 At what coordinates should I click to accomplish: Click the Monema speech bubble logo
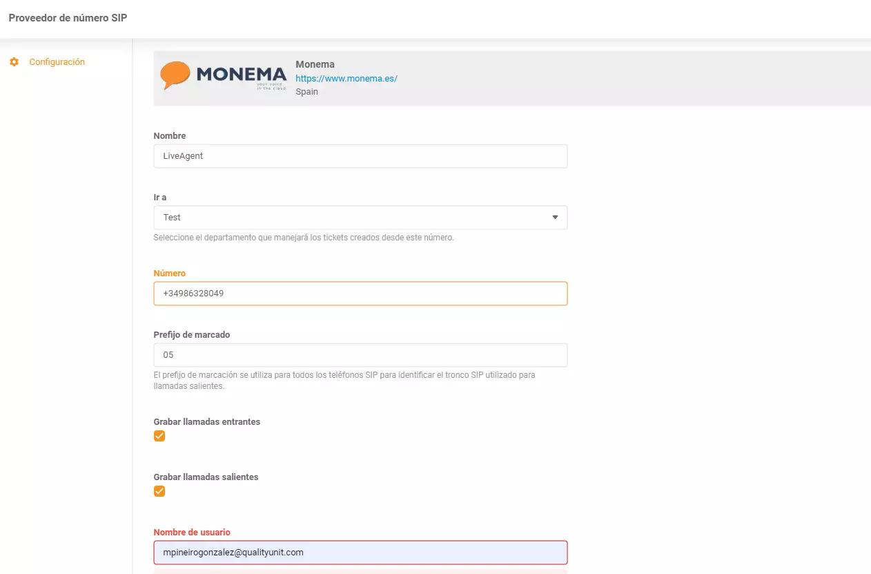point(176,72)
